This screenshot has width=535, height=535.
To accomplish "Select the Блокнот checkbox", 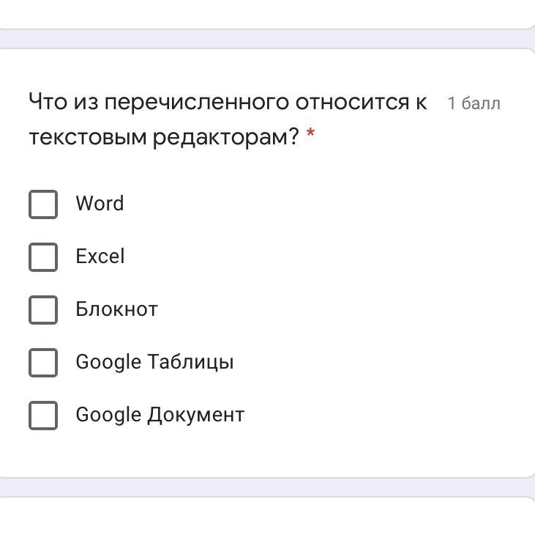I will pos(43,309).
